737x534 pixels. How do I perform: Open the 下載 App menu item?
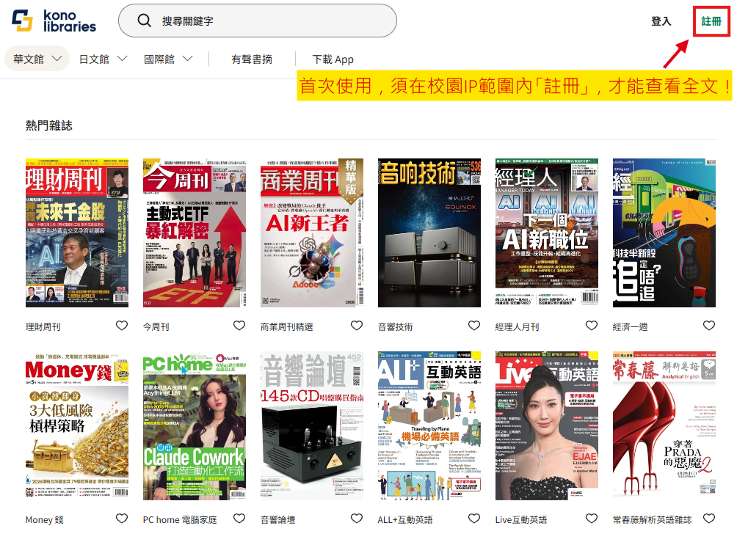[x=333, y=59]
